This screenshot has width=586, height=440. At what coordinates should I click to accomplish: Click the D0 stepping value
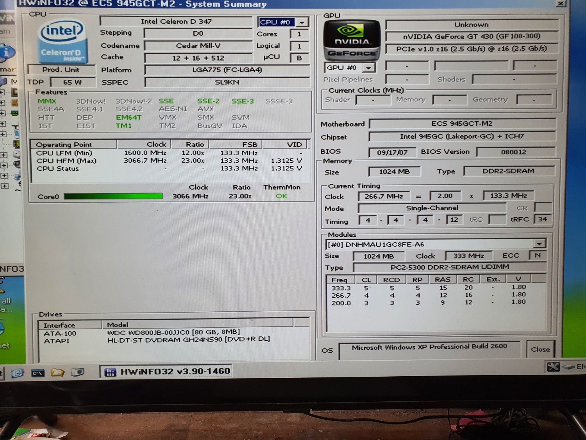(198, 34)
